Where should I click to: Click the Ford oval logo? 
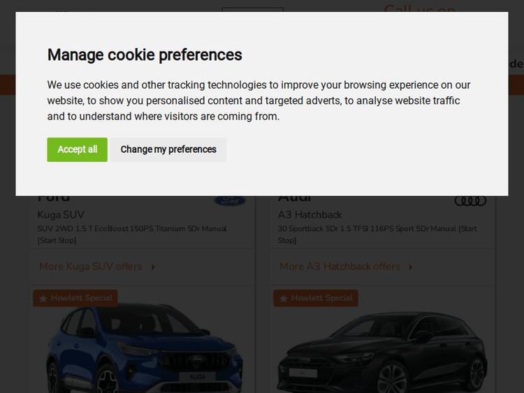(x=230, y=201)
